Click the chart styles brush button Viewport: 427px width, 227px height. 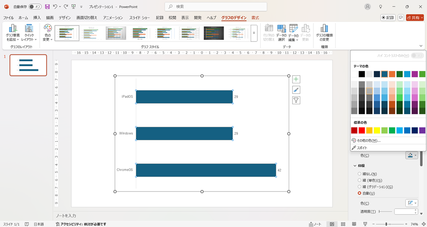[x=296, y=90]
